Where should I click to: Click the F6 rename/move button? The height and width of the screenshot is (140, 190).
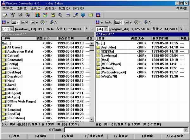(x=94, y=136)
